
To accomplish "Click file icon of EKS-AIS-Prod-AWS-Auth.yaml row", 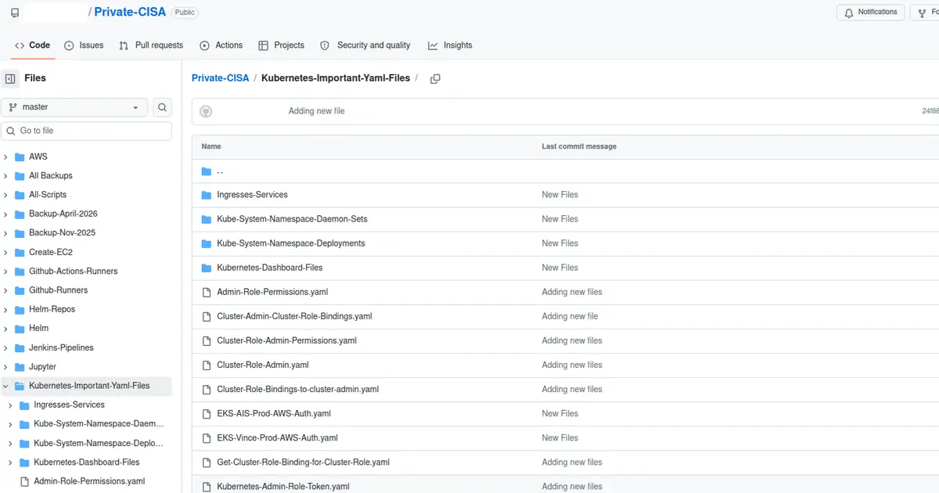I will (207, 413).
